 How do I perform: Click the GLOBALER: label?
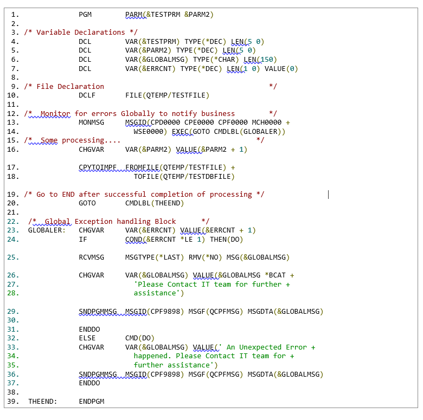[47, 230]
